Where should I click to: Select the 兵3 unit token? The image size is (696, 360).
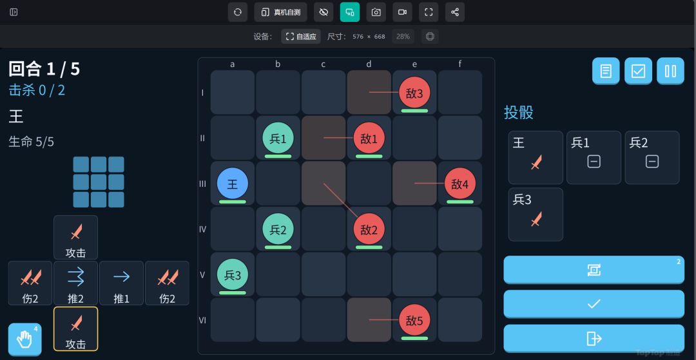(x=233, y=274)
